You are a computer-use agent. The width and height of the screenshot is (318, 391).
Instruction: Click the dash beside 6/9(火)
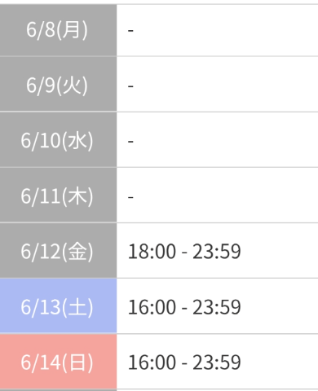[130, 86]
